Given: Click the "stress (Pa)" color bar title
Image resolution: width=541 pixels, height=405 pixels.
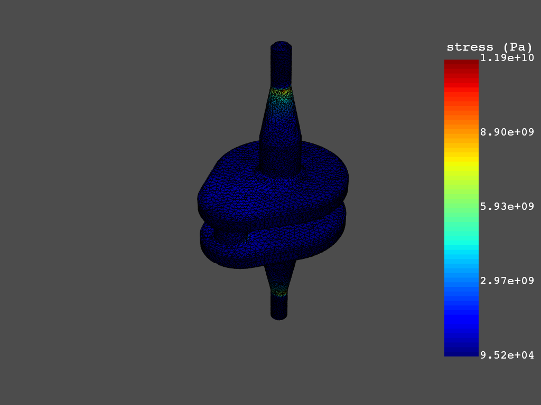Looking at the screenshot, I should pos(489,47).
